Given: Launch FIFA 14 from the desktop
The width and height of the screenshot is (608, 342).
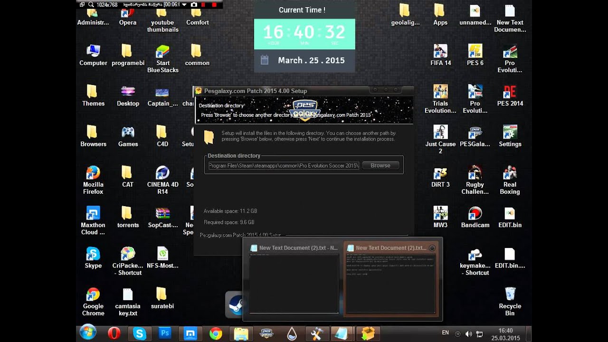Looking at the screenshot, I should (440, 55).
